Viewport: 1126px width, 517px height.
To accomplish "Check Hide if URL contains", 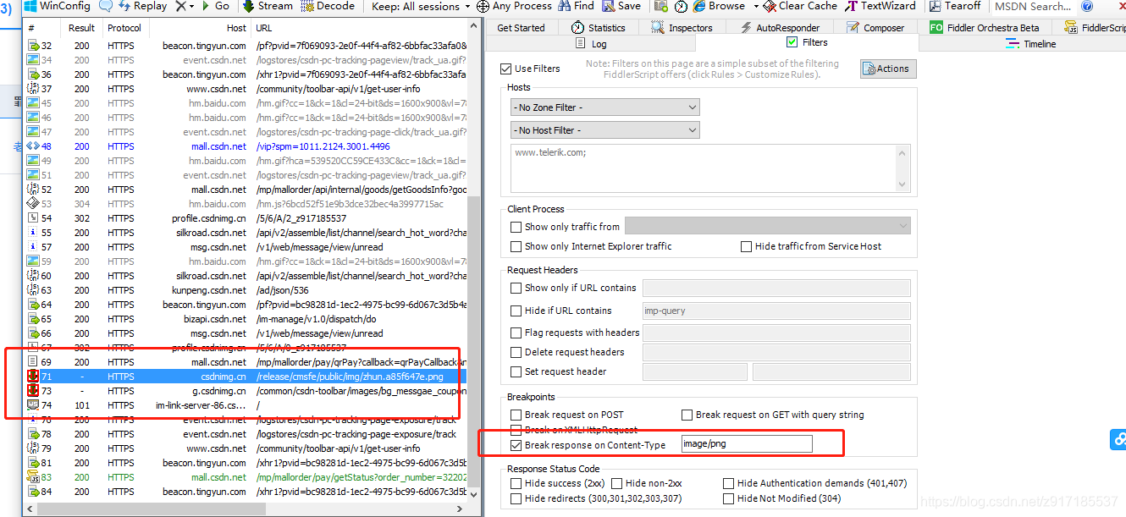I will click(516, 311).
